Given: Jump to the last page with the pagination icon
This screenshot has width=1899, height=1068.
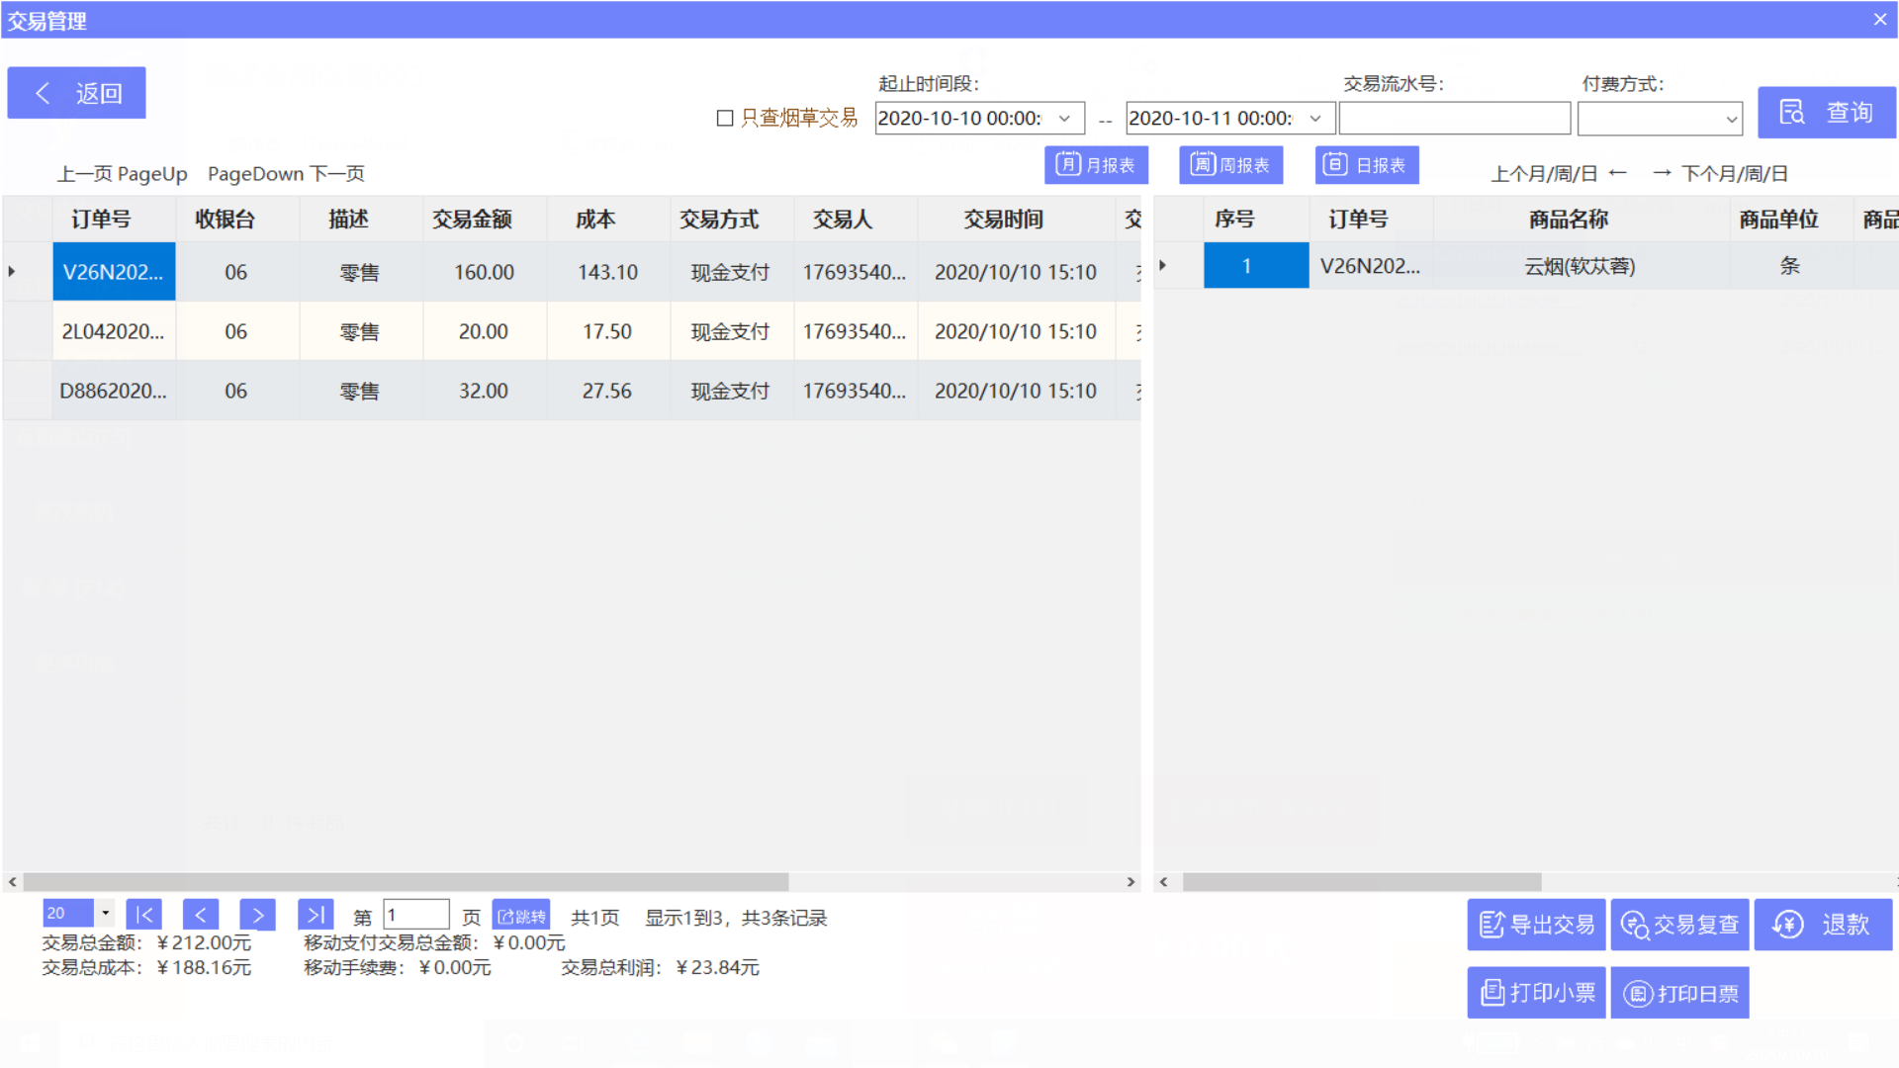Looking at the screenshot, I should click(316, 915).
